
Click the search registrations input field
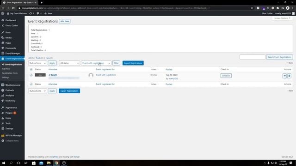(x=253, y=57)
